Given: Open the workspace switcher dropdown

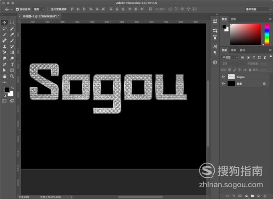Looking at the screenshot, I should tap(258, 9).
